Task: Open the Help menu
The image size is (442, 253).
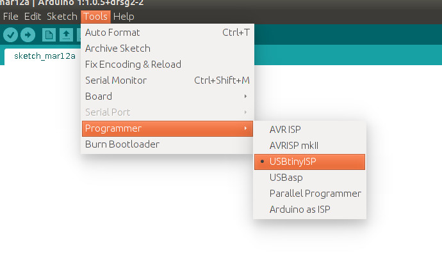Action: point(124,17)
